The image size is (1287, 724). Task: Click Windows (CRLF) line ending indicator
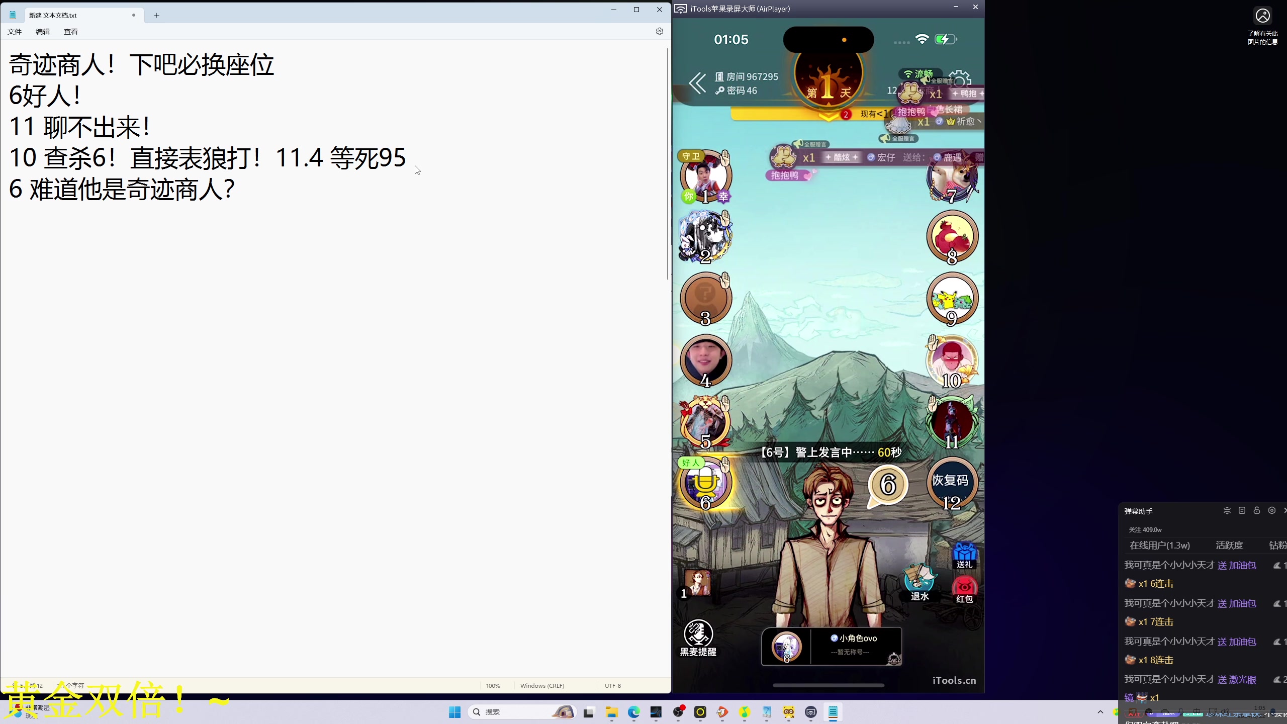(x=542, y=686)
